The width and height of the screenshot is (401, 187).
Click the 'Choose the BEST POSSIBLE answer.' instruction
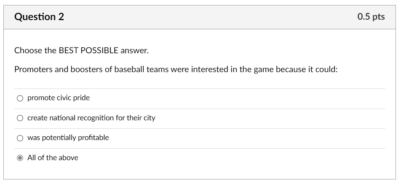pyautogui.click(x=81, y=51)
